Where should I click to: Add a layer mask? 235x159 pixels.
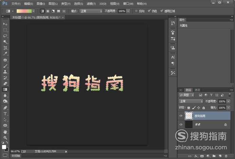(x=202, y=156)
